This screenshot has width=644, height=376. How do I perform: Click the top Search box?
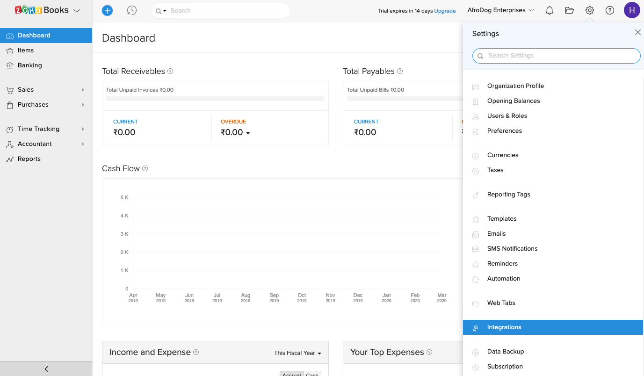point(221,10)
